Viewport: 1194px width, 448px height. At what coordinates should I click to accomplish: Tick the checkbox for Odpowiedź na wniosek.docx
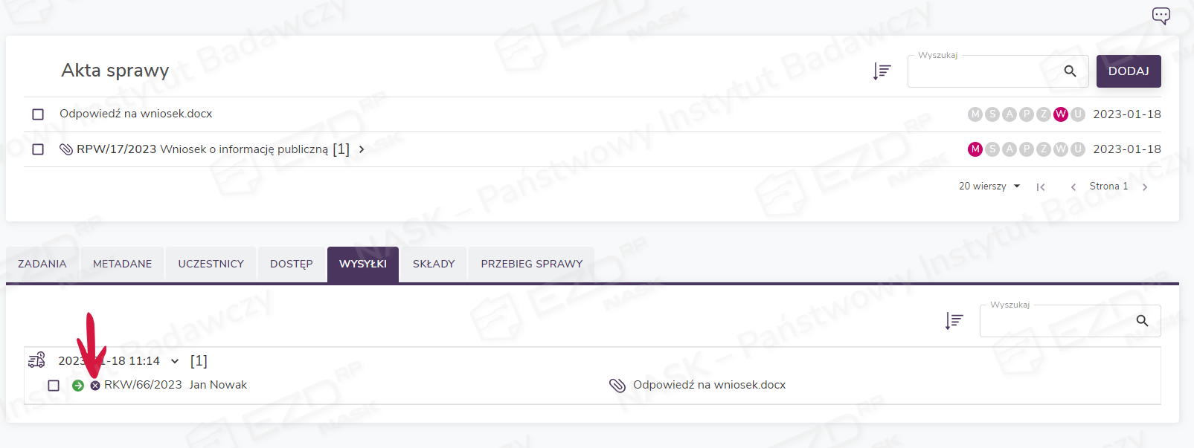[x=38, y=114]
